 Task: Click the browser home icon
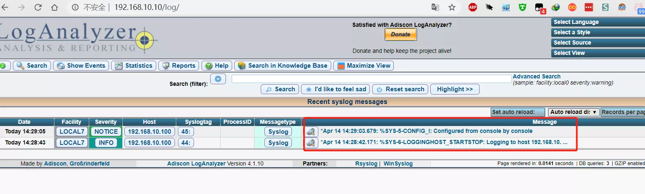54,7
